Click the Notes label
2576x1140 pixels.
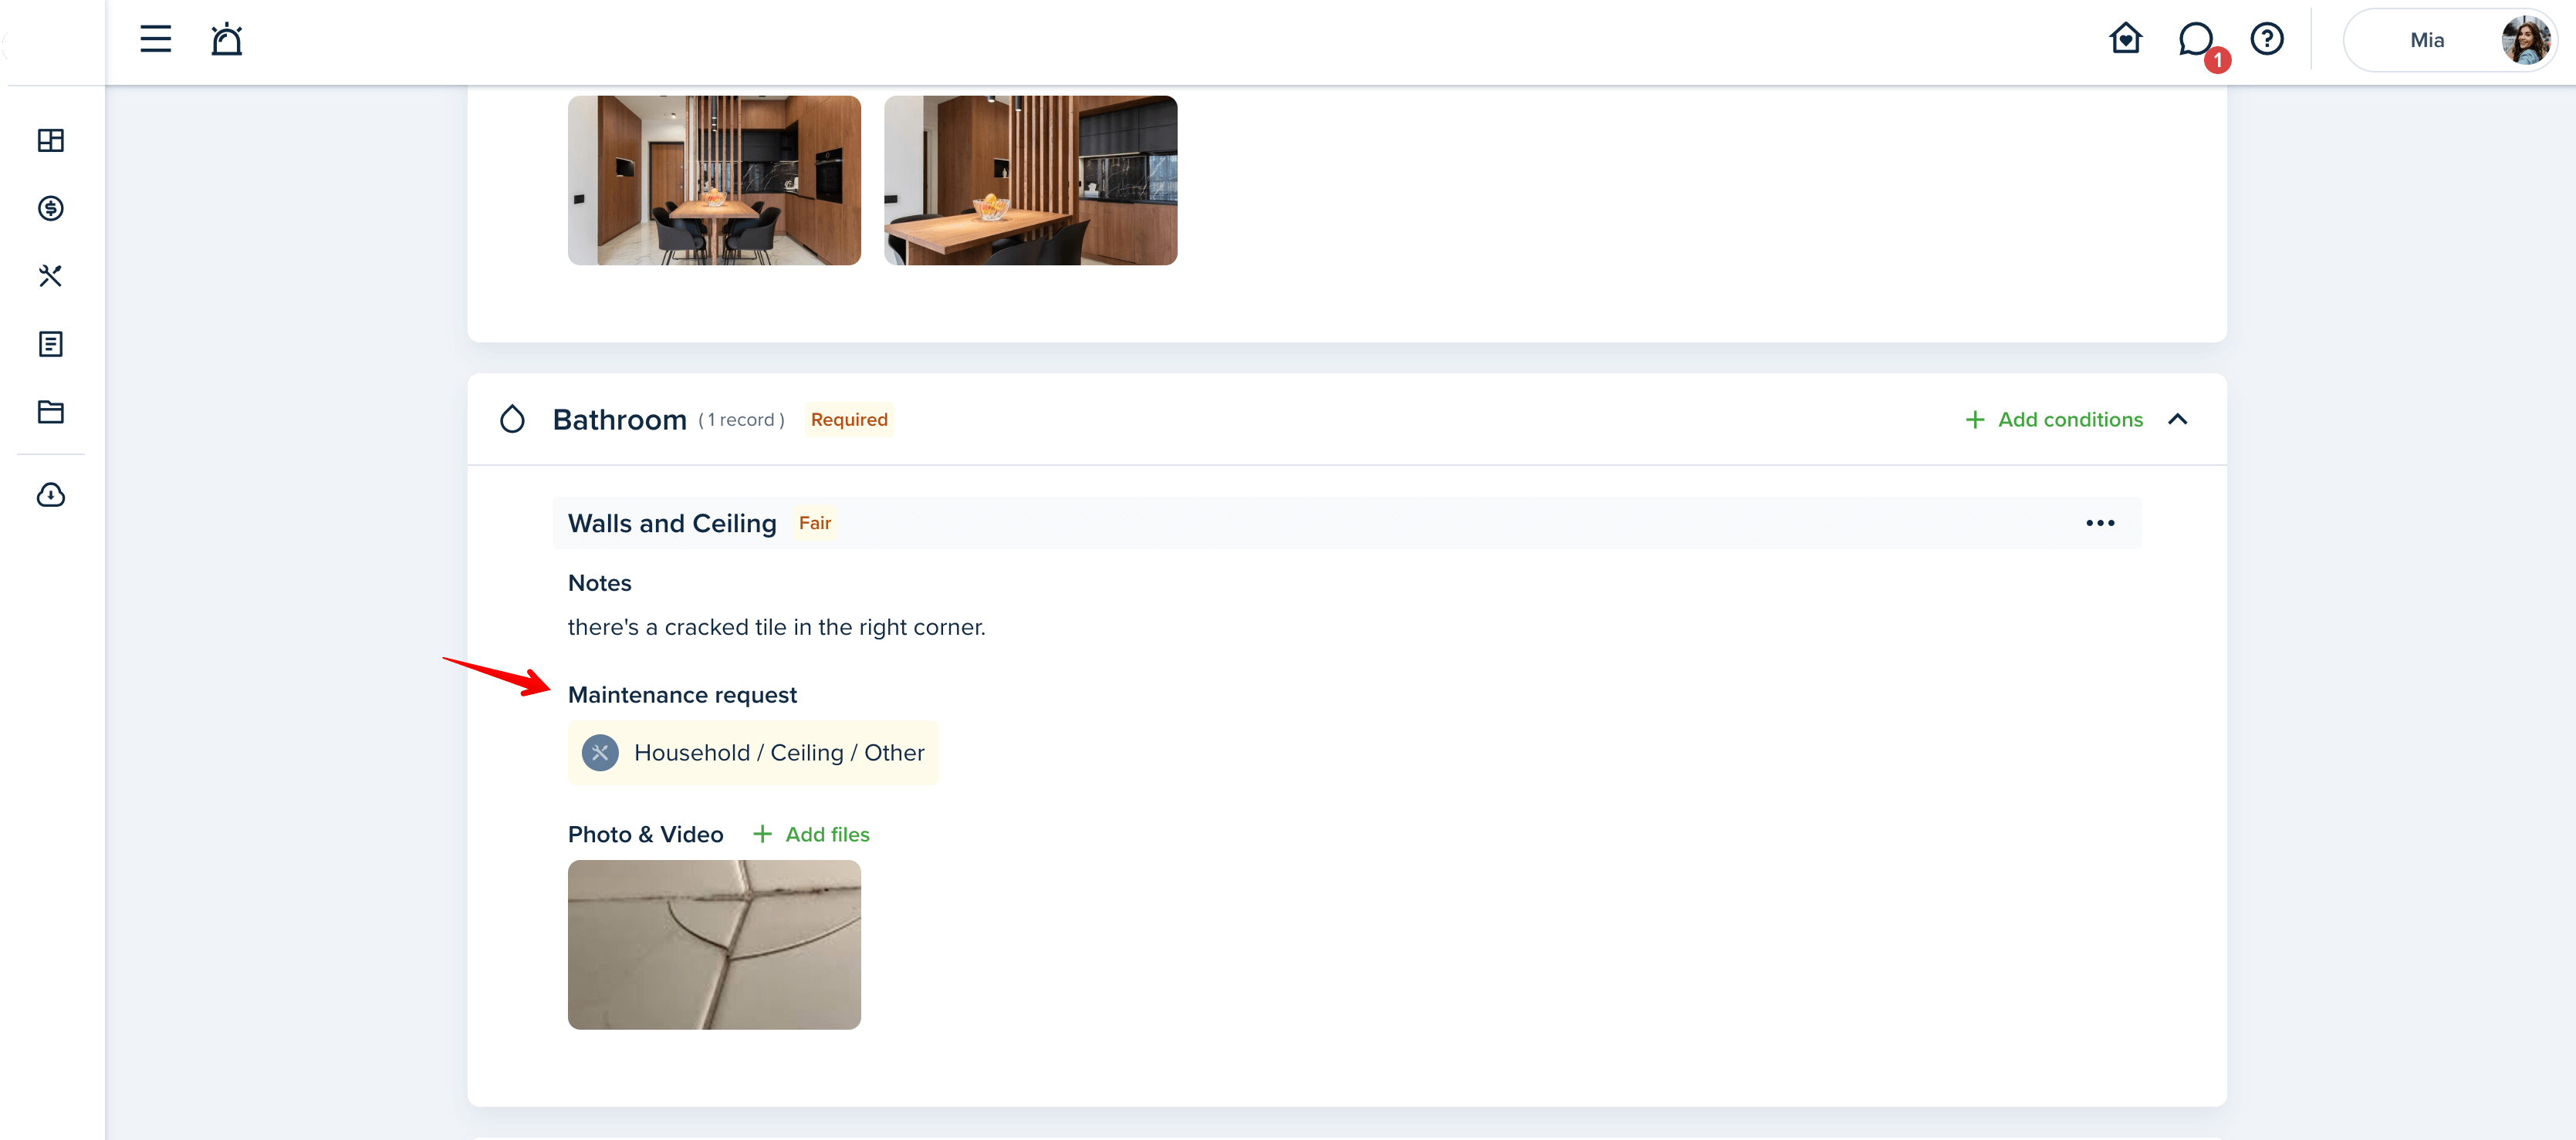[x=600, y=582]
